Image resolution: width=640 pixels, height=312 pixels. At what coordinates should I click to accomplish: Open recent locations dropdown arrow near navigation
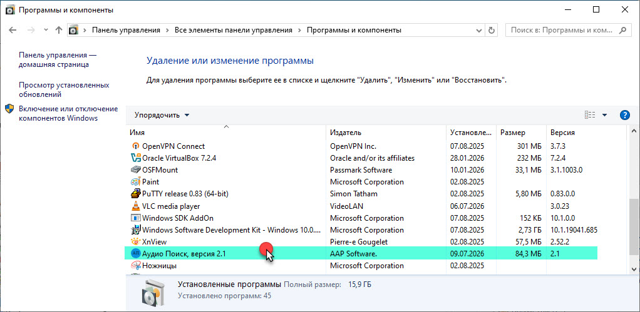(46, 30)
